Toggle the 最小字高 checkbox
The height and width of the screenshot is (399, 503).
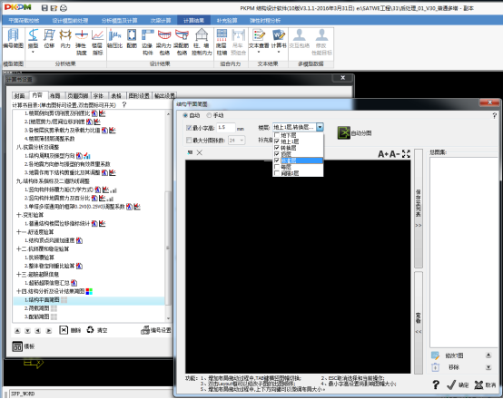point(189,128)
